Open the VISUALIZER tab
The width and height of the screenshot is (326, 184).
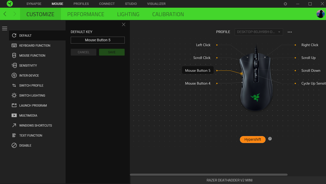[x=156, y=4]
